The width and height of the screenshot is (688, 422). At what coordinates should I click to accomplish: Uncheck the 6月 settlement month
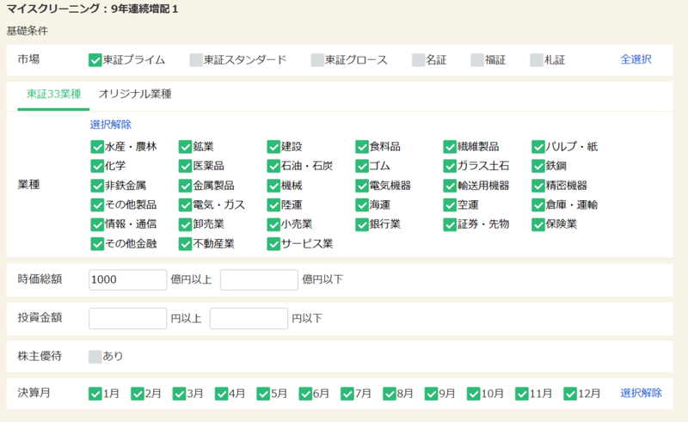coord(305,394)
